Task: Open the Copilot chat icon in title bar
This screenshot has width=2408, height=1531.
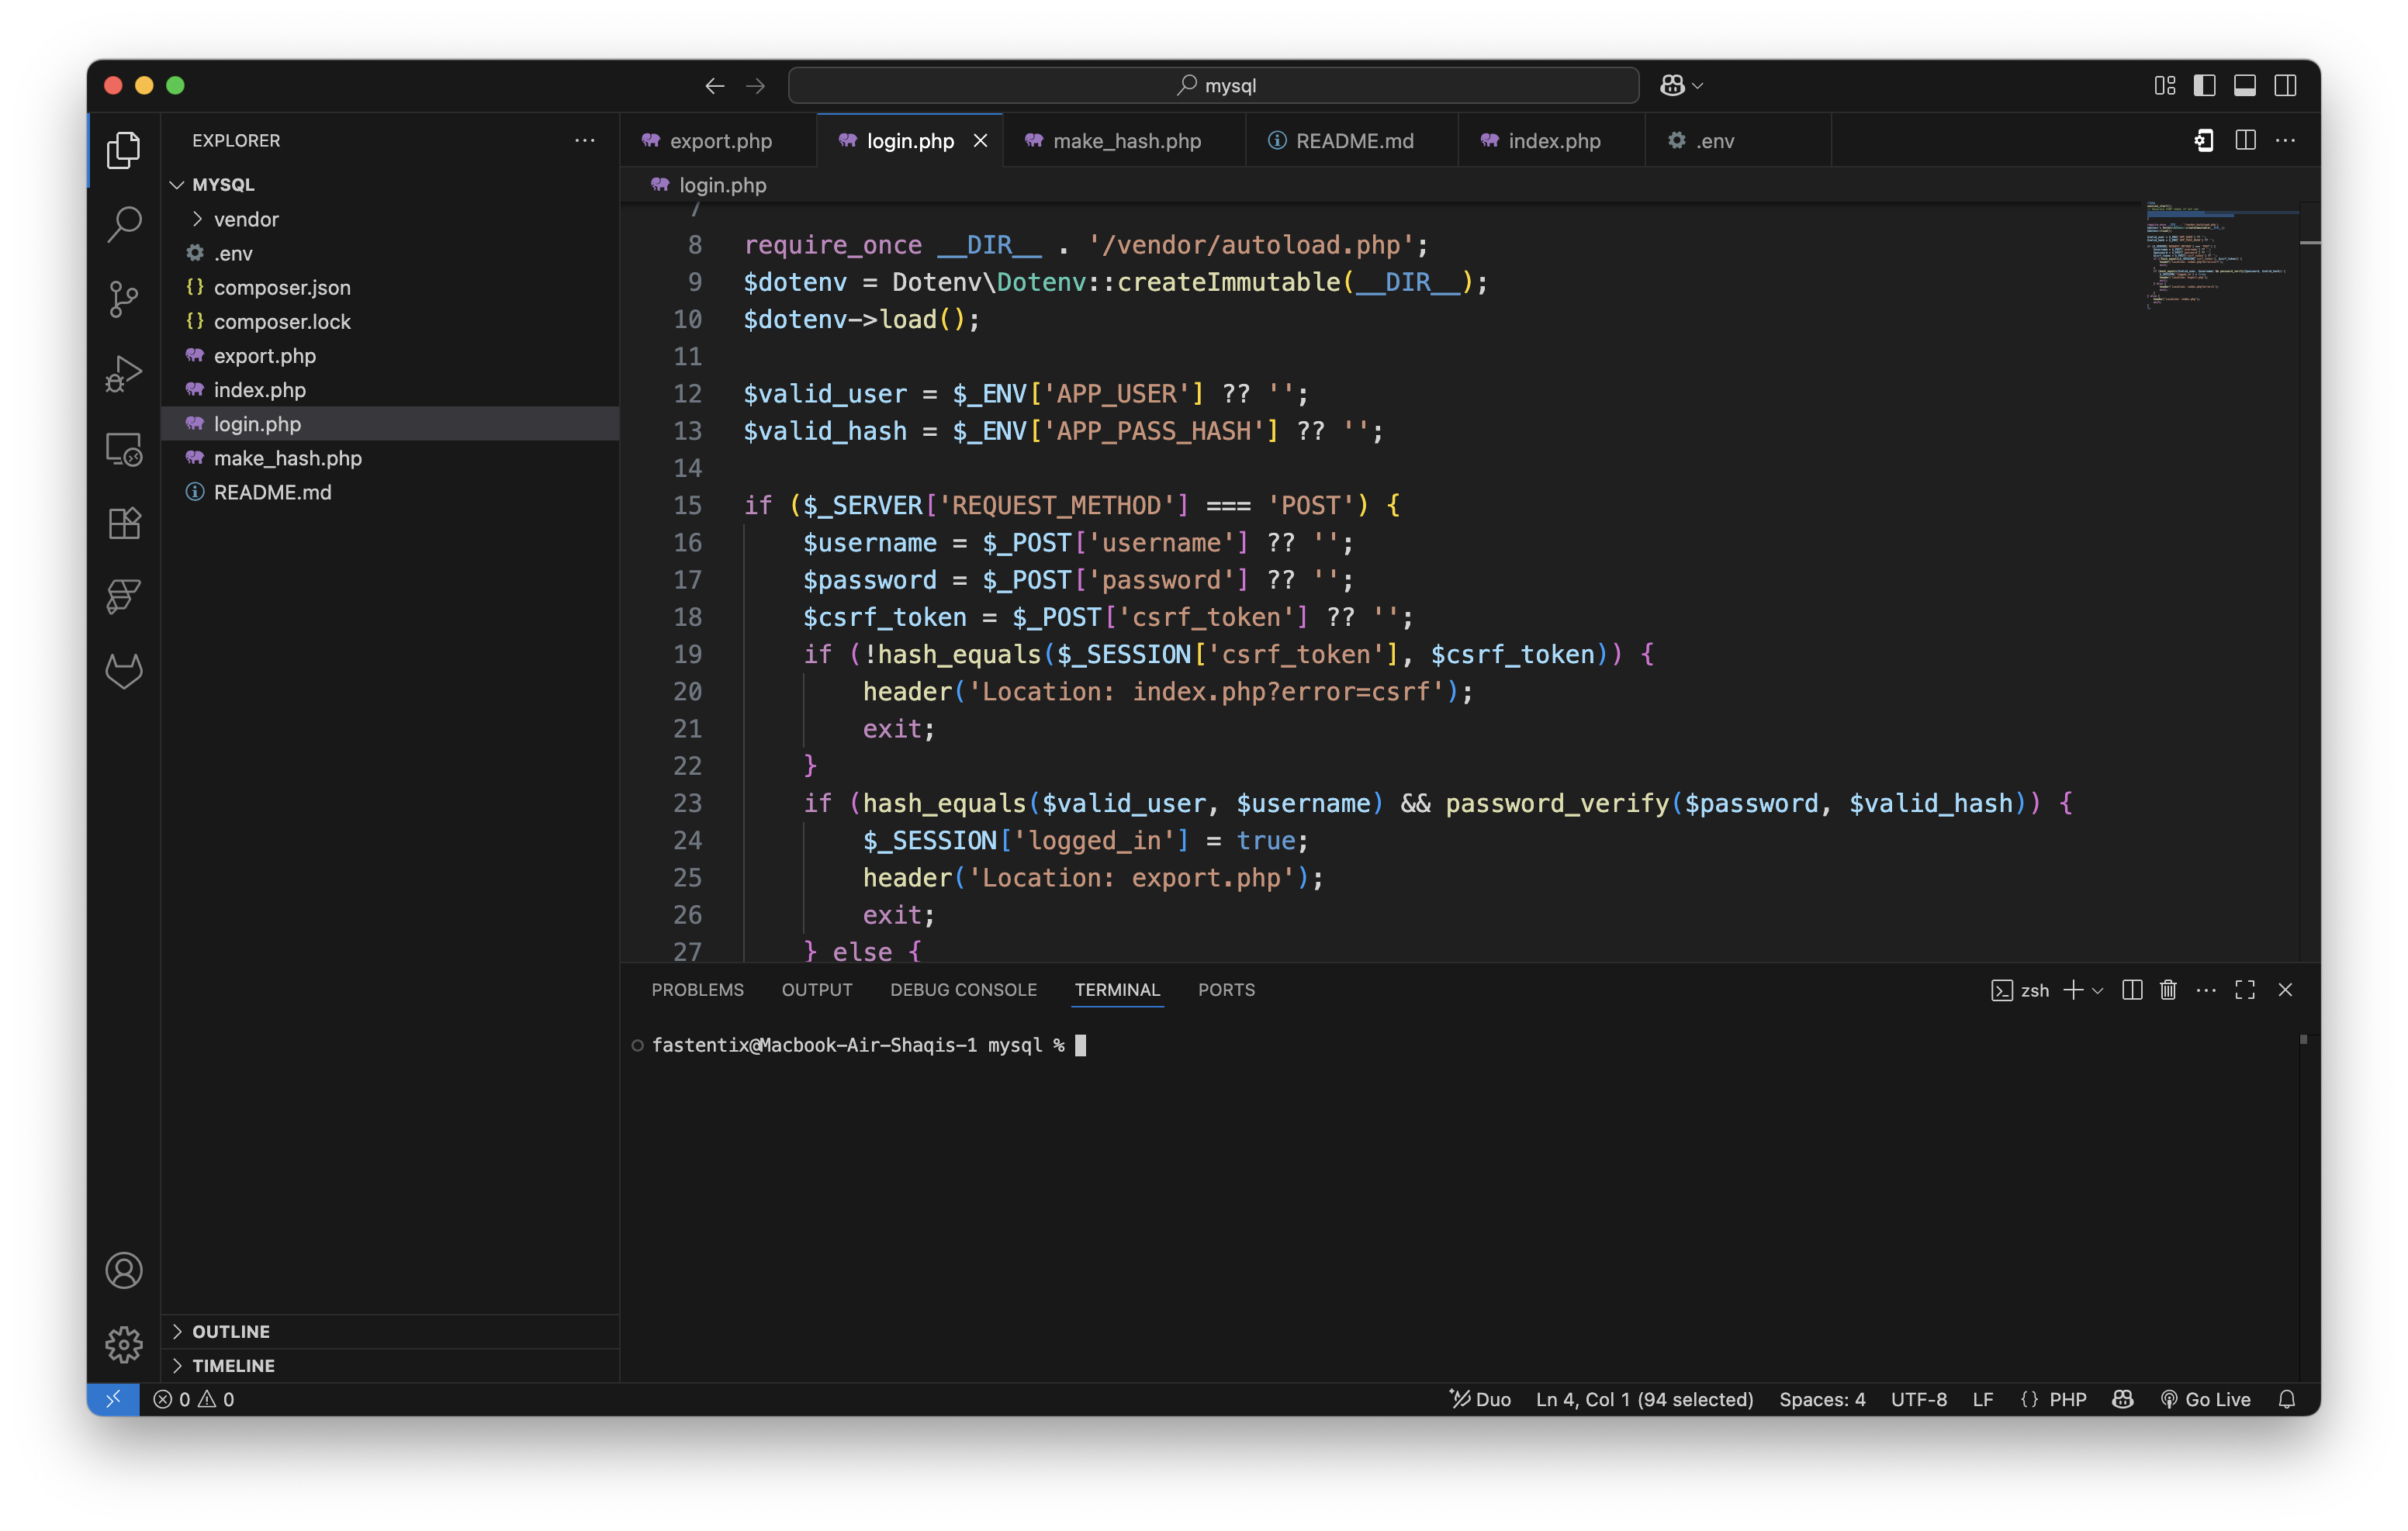Action: pos(1671,86)
